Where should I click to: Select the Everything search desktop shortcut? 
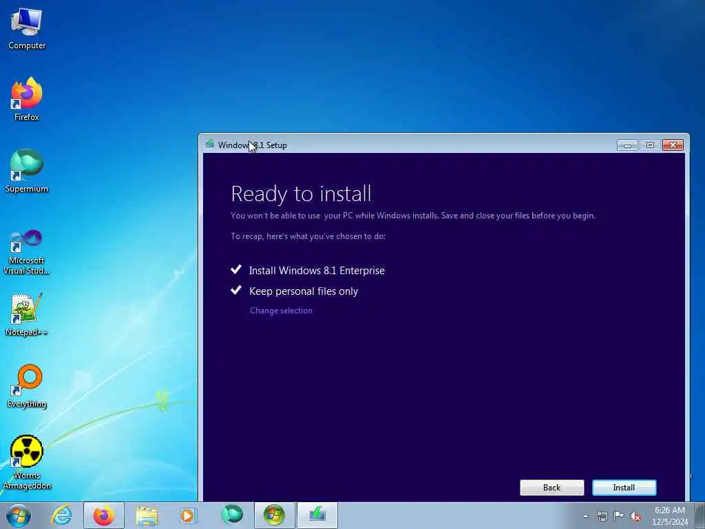(x=27, y=386)
